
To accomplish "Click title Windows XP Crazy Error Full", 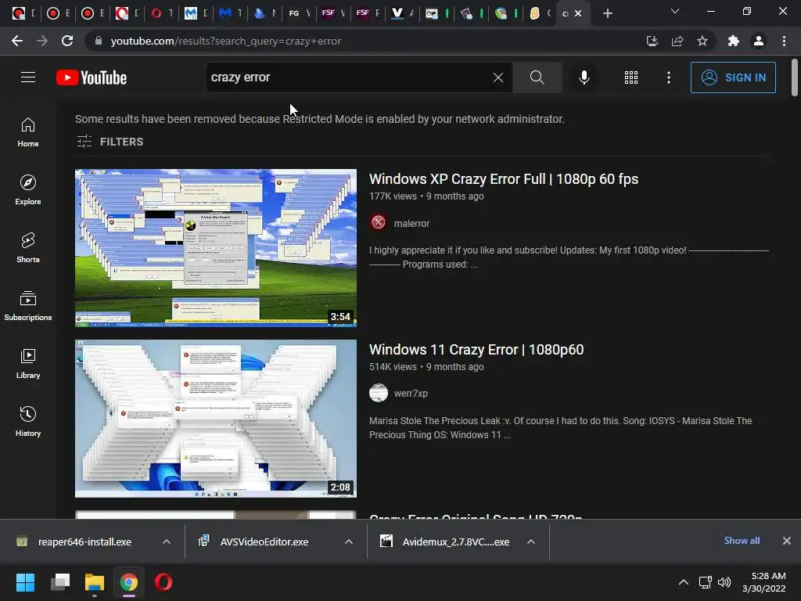I will pos(504,179).
